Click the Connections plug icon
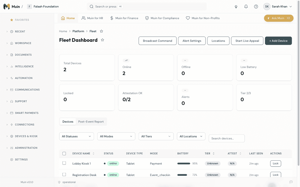 [11, 125]
